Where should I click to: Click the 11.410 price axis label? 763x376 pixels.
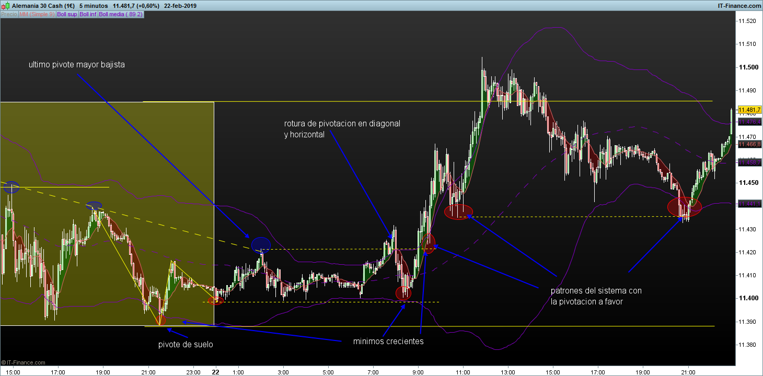tap(747, 275)
